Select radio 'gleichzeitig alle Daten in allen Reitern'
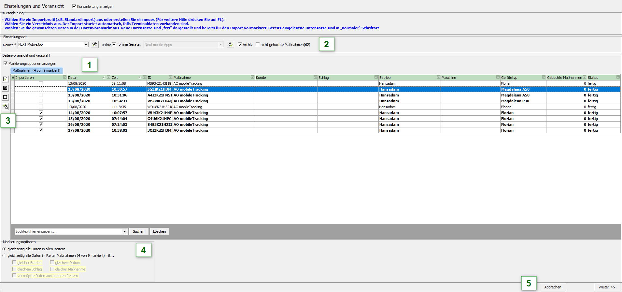This screenshot has height=292, width=622. pyautogui.click(x=4, y=249)
